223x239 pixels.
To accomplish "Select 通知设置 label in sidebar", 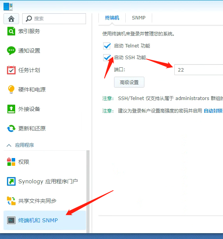I will click(29, 51).
